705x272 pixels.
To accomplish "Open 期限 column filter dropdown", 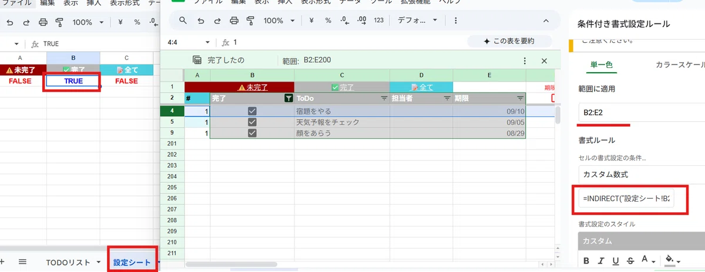I will (x=520, y=98).
